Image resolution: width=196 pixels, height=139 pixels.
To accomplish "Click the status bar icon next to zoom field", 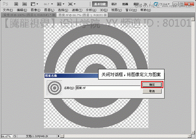I will (x=15, y=136).
